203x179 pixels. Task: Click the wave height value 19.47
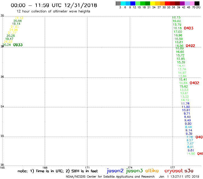[x=9, y=39]
